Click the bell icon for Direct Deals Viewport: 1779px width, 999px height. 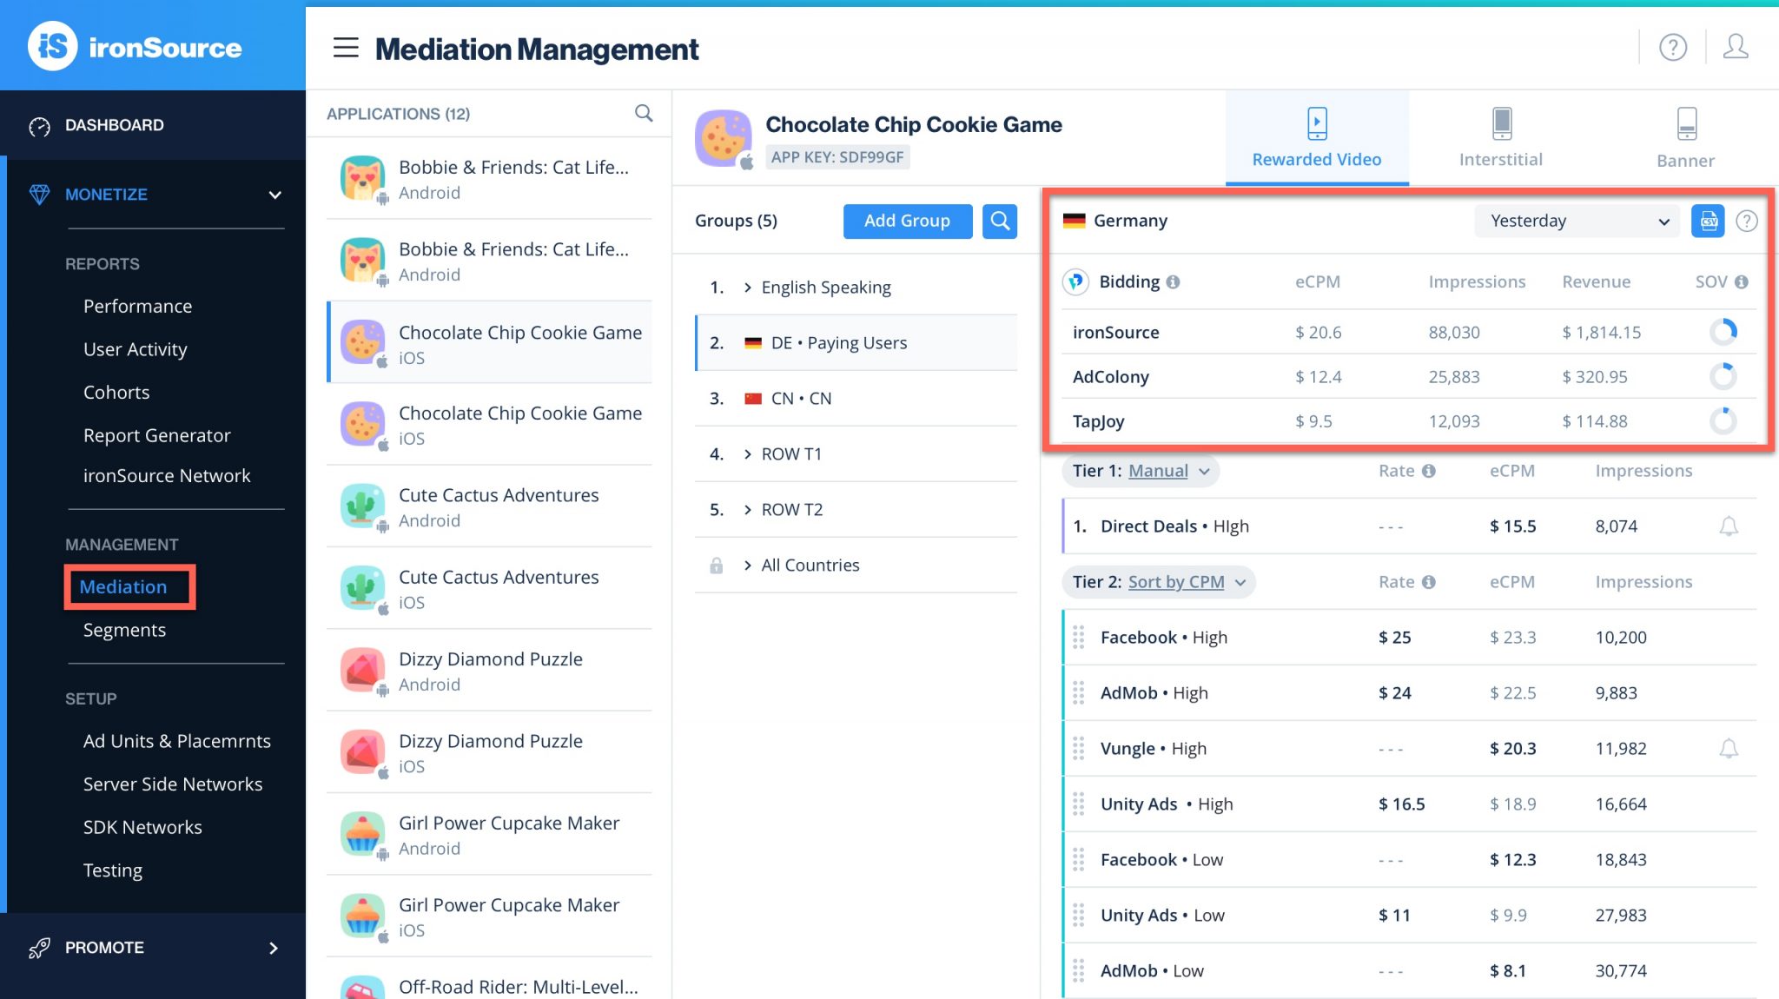(x=1729, y=526)
